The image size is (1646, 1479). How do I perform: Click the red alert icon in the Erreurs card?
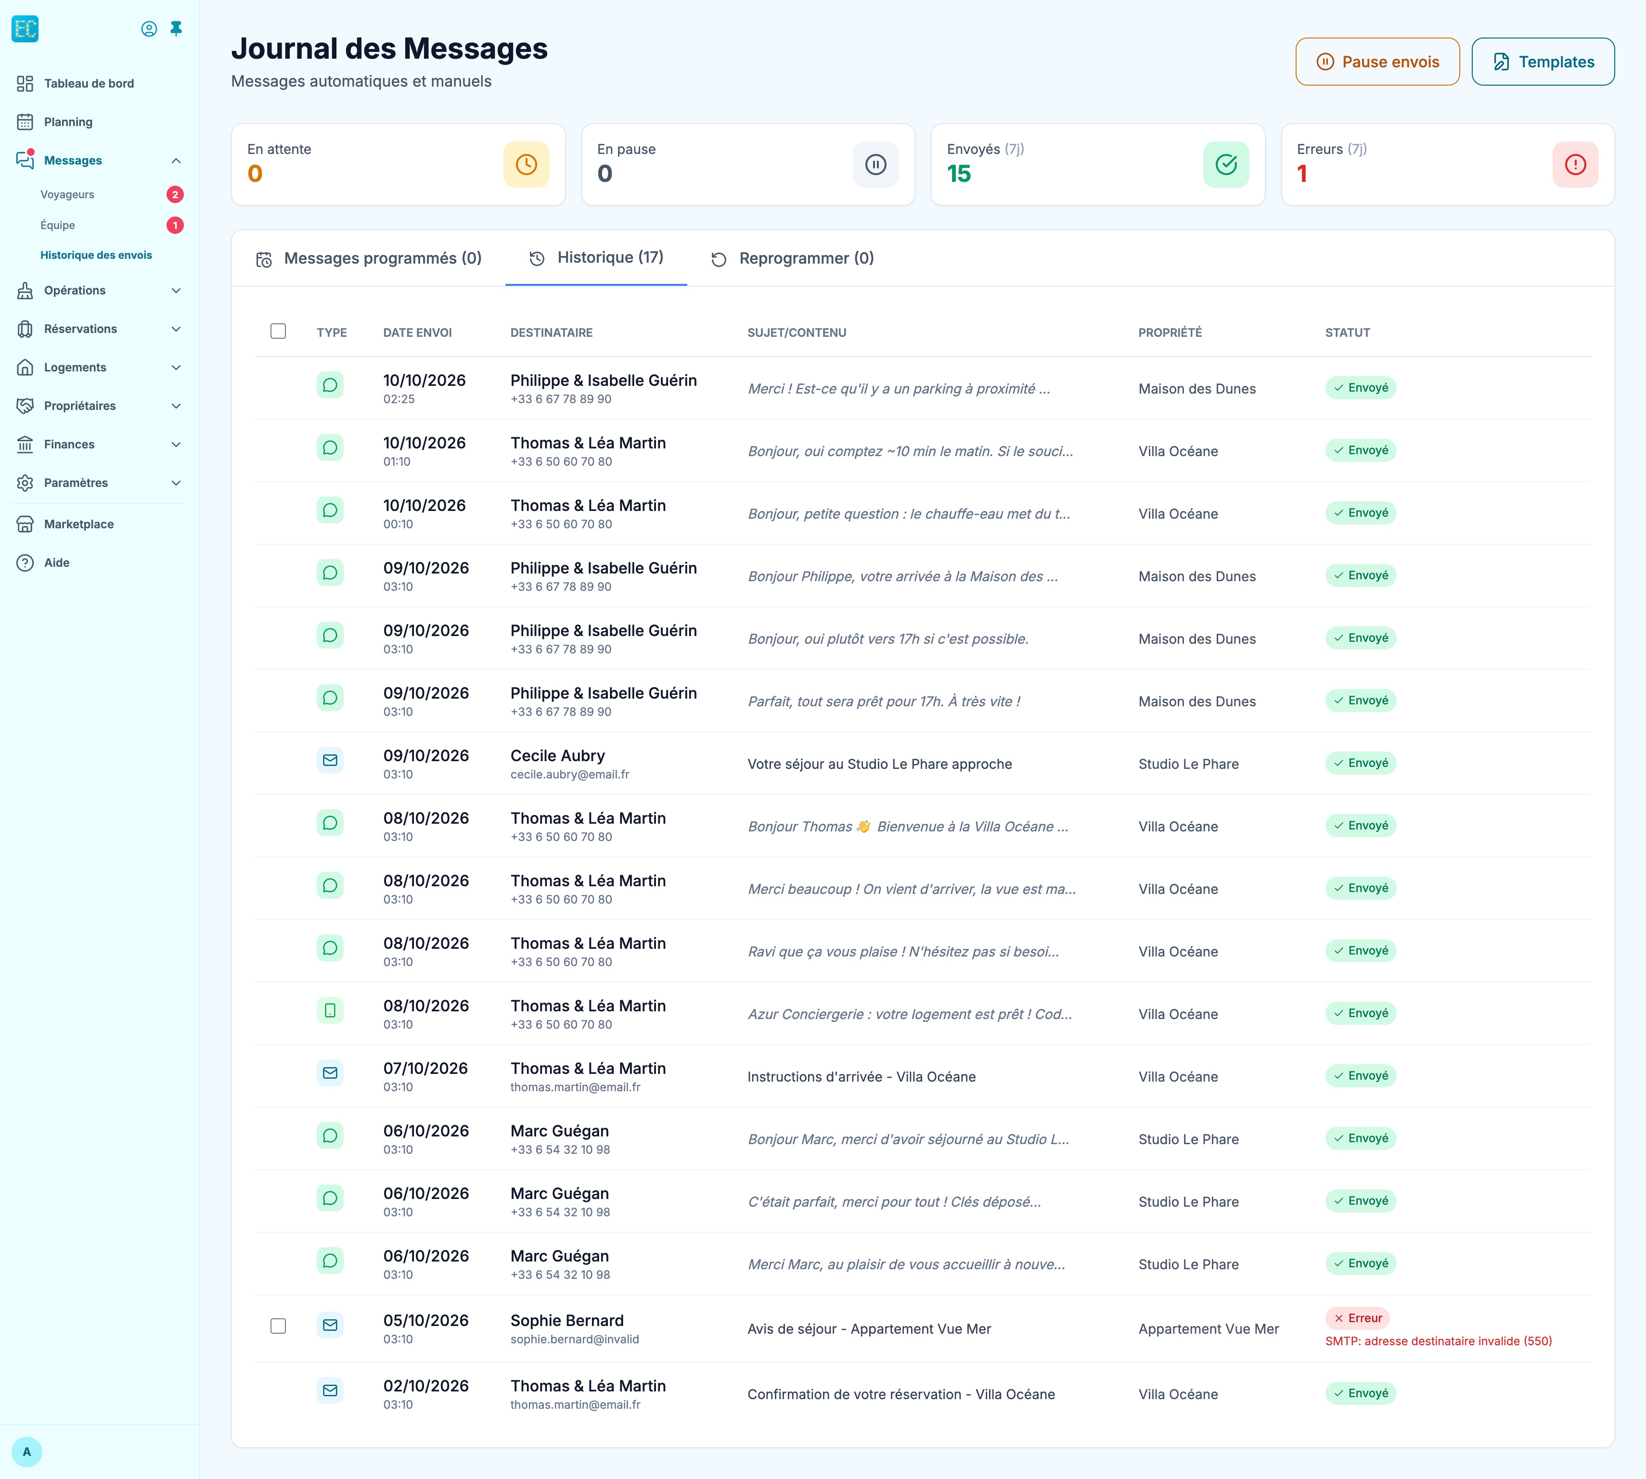tap(1575, 165)
